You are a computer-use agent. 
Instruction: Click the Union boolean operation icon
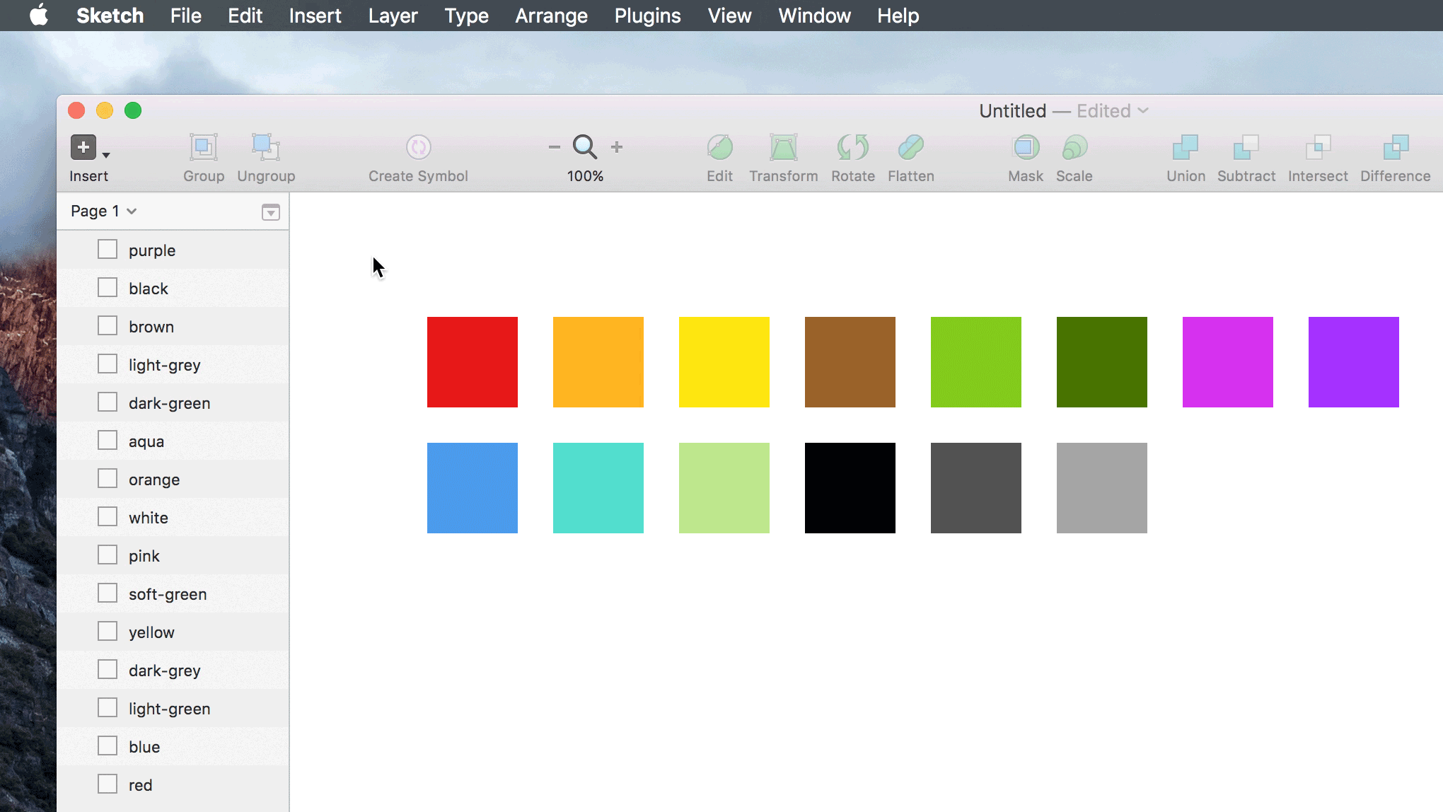[1186, 148]
